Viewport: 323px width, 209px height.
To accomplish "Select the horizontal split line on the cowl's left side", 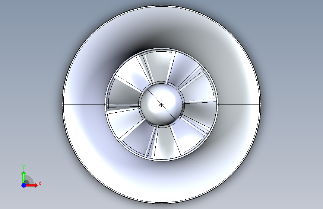I will point(84,104).
